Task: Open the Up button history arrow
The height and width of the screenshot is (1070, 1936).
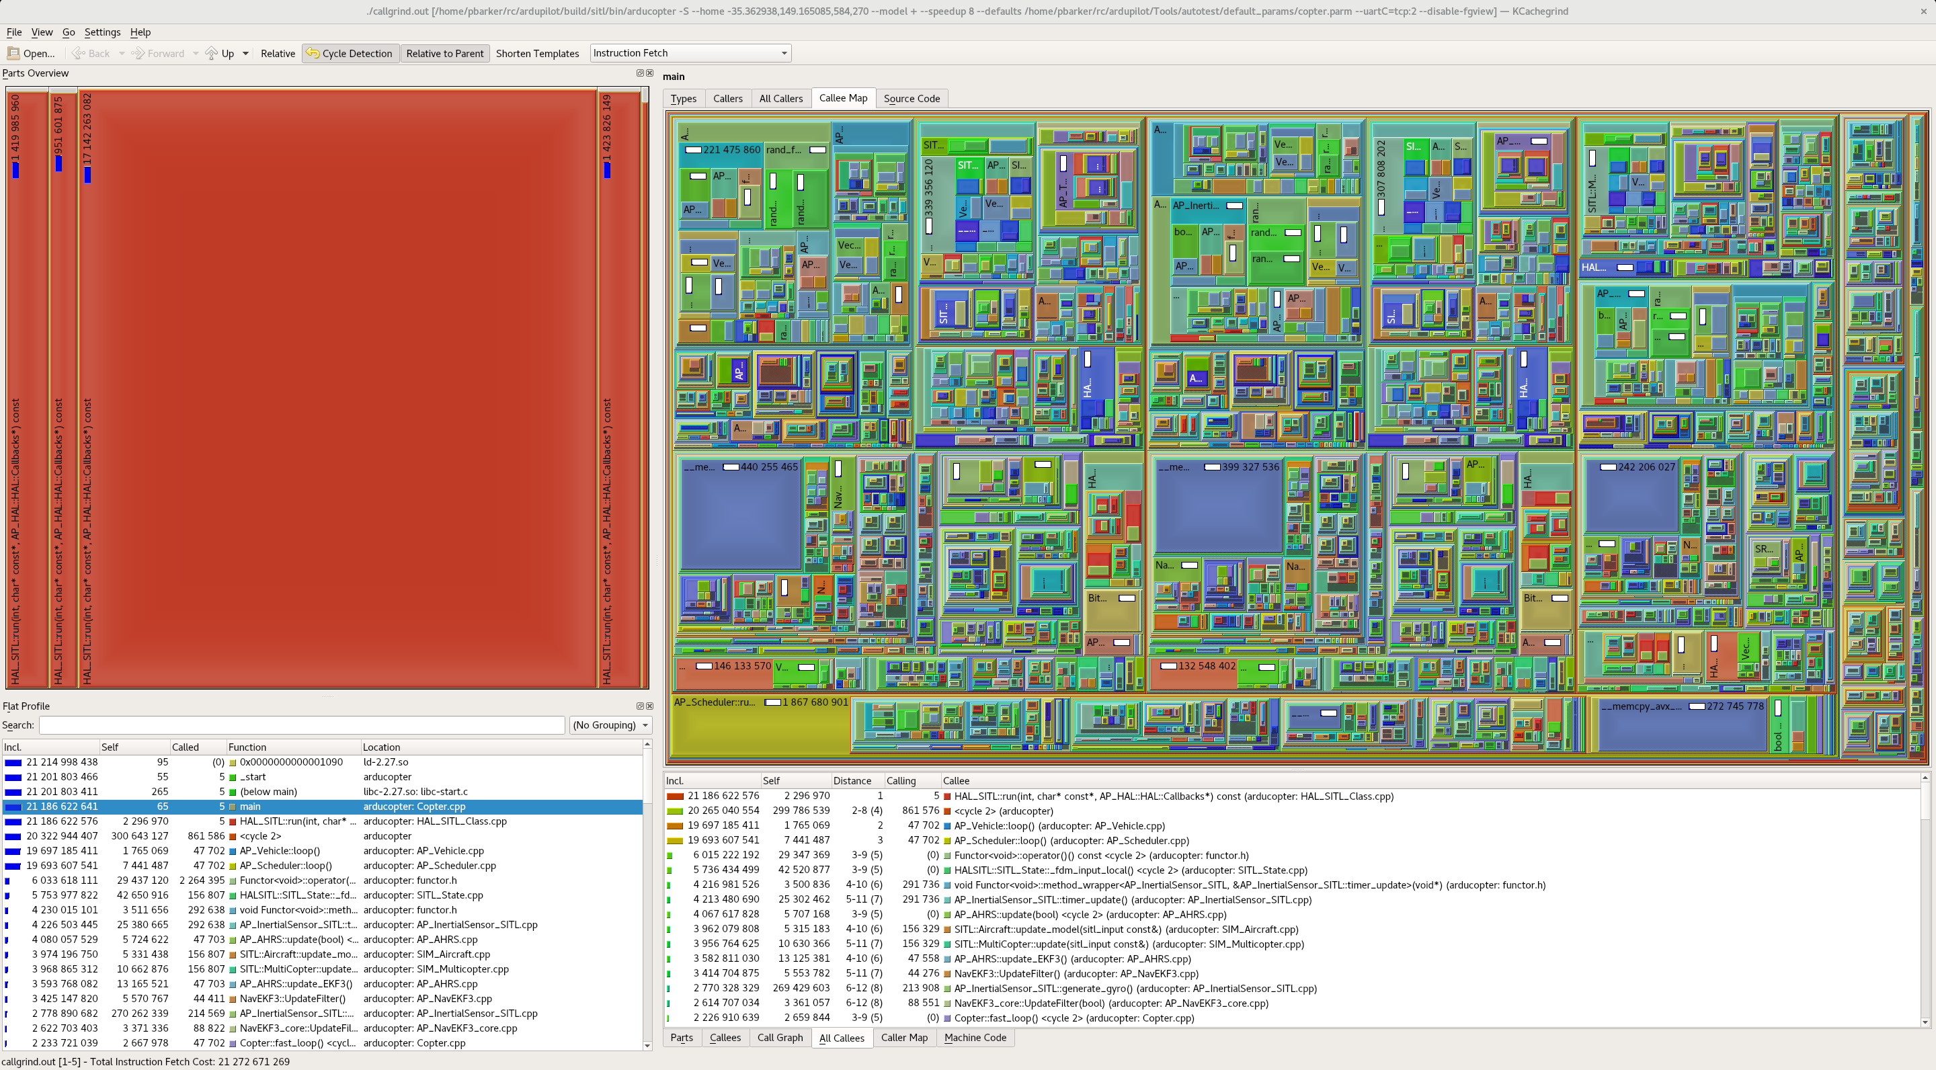Action: (245, 53)
